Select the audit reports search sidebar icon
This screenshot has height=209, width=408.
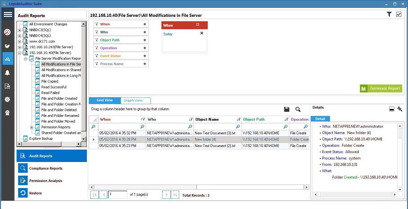pyautogui.click(x=8, y=59)
